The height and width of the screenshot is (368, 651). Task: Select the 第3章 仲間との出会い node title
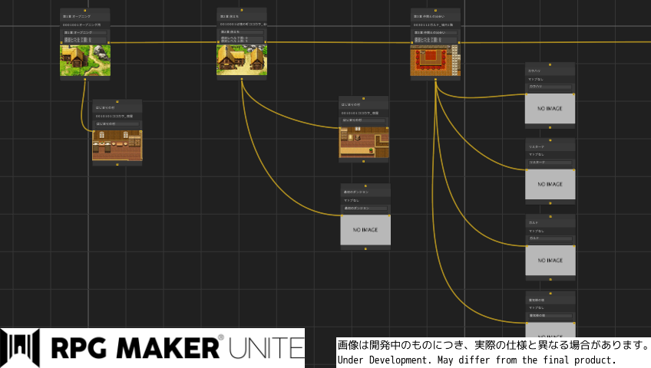[429, 17]
